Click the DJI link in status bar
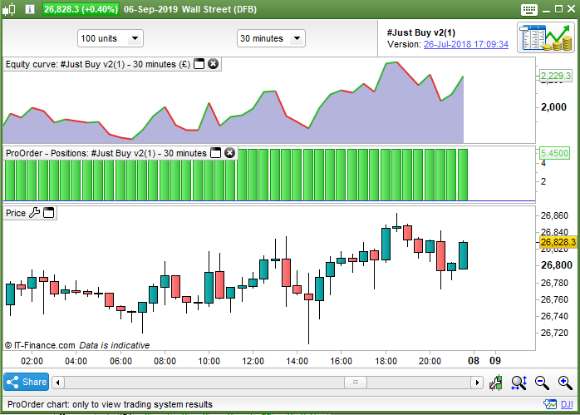 [x=567, y=404]
